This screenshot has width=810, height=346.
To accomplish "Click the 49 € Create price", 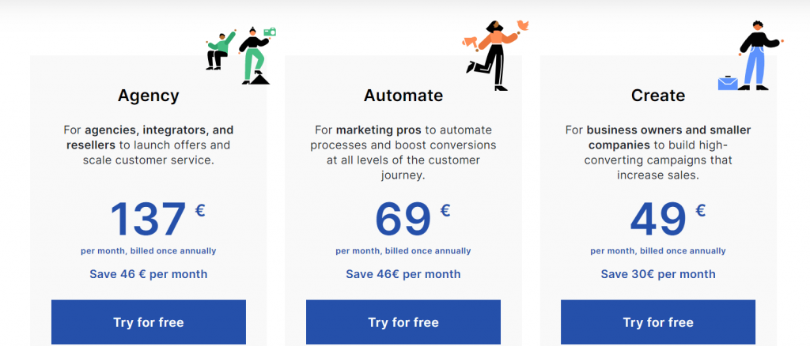I will click(668, 220).
